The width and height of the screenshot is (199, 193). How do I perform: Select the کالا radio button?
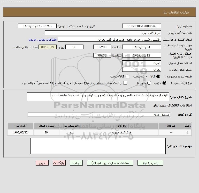158,76
